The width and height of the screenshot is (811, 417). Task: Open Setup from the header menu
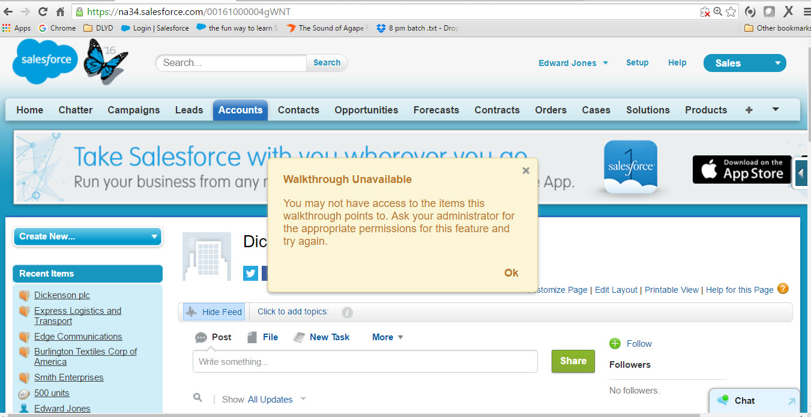(x=637, y=62)
